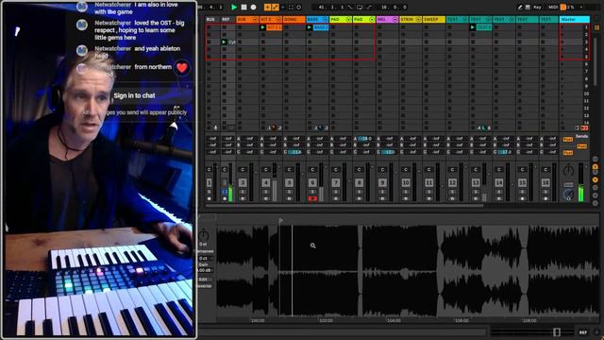Image resolution: width=604 pixels, height=340 pixels.
Task: Arm track 8 for recording
Action: [359, 198]
